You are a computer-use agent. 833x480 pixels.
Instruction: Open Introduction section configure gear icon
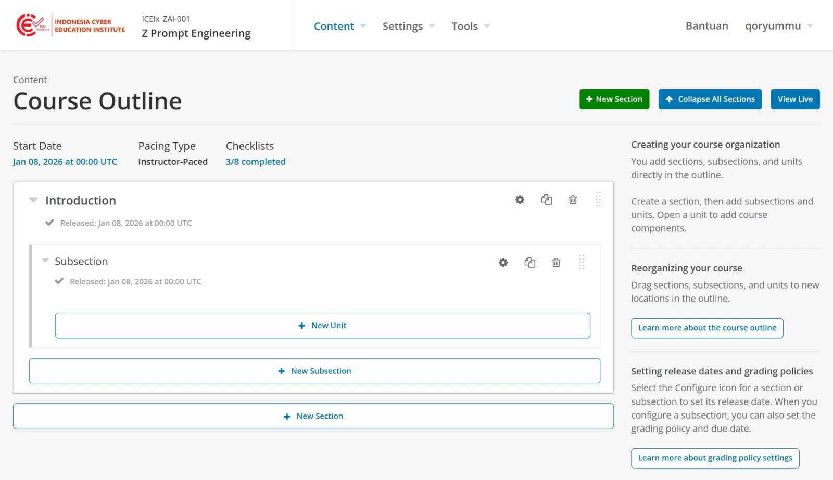(520, 200)
